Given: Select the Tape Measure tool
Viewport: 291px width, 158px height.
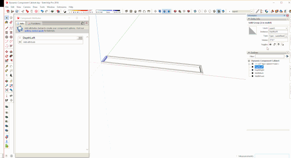Looking at the screenshot, I should pyautogui.click(x=7, y=66).
